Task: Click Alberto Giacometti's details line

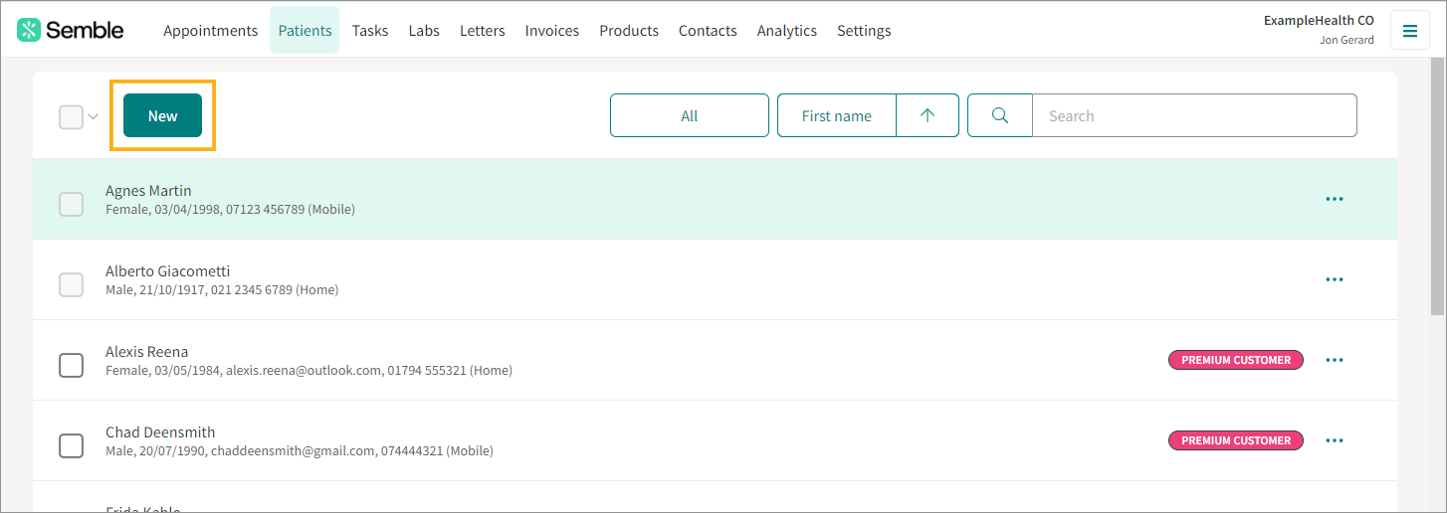Action: tap(222, 290)
